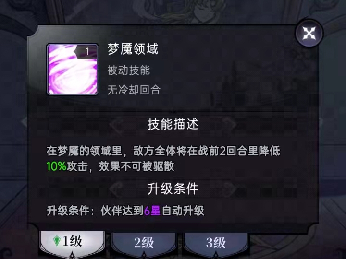Switch to the 1级 skill tab
This screenshot has height=259, width=346.
(72, 243)
